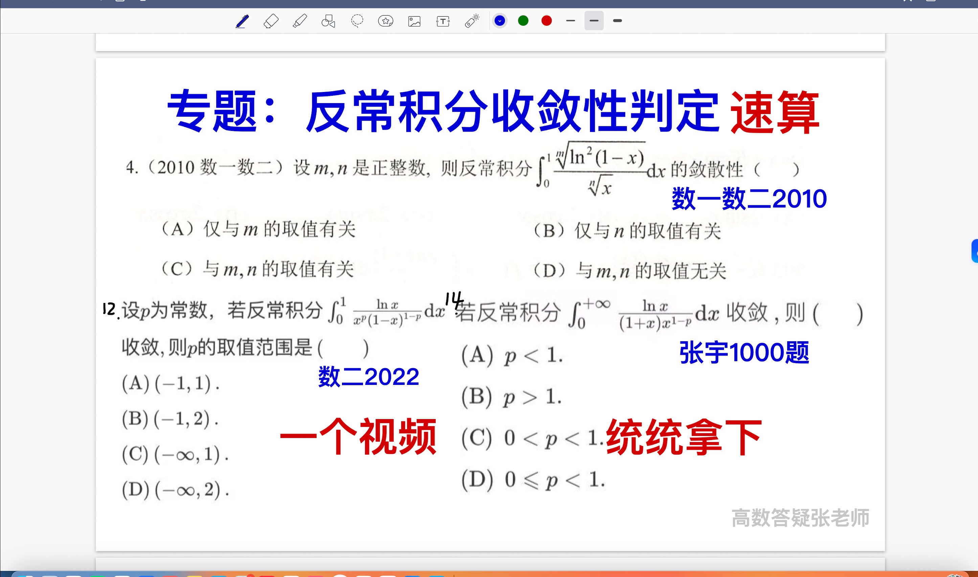
Task: Click answer choice (B) p > 1
Action: pyautogui.click(x=511, y=397)
